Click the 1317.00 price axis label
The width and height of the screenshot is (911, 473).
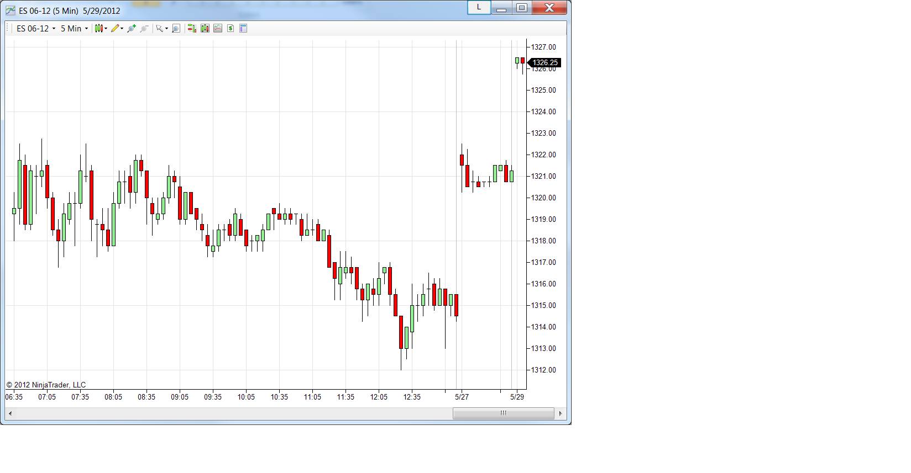543,263
